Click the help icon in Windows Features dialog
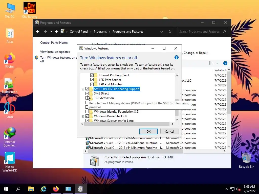Screen dimensions: 259x194 (176, 57)
